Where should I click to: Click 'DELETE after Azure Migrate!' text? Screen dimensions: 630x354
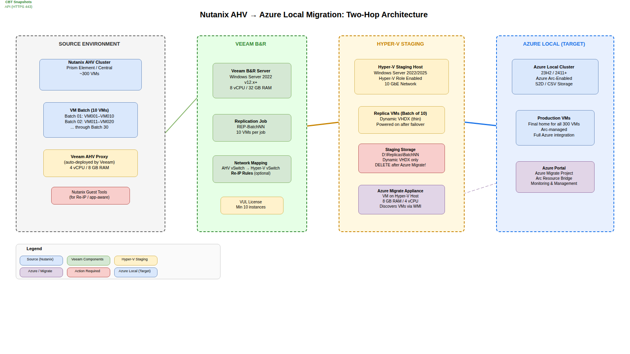pos(400,165)
